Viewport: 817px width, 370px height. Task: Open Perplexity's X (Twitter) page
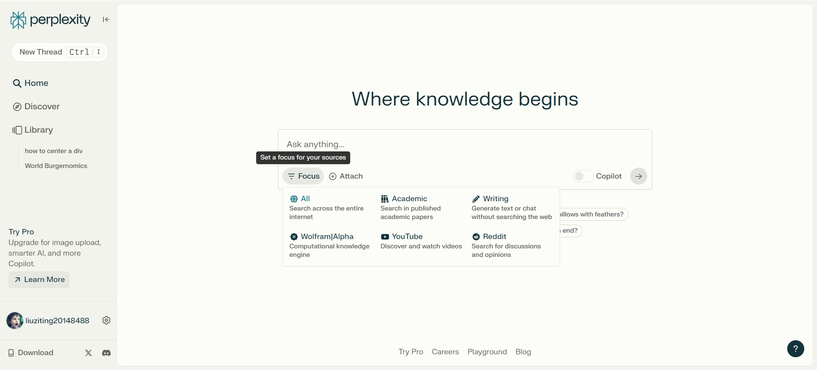click(x=89, y=353)
